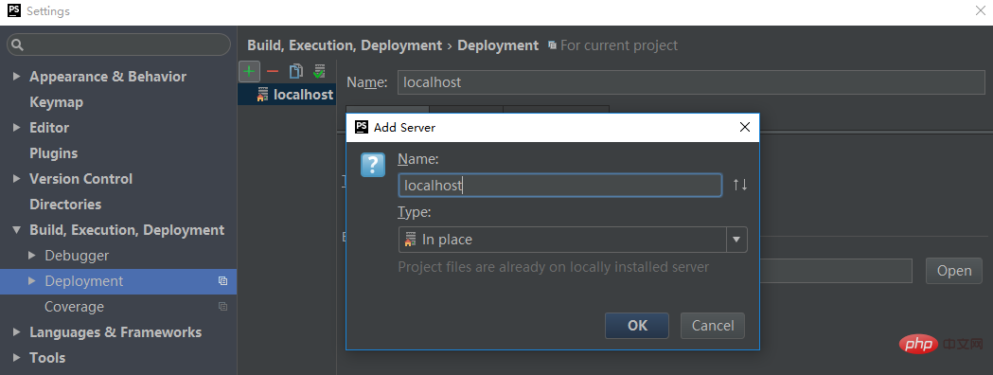Select the Keymap settings page
Viewport: 993px width, 375px height.
[x=57, y=102]
